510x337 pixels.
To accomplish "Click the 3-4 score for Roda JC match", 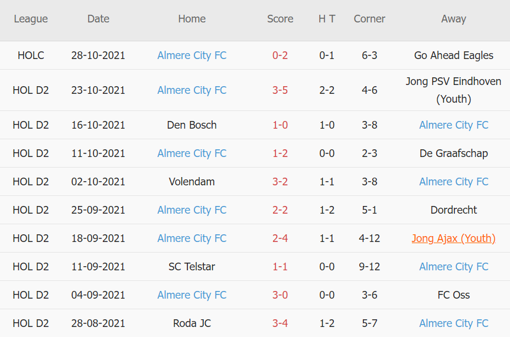I will coord(280,323).
